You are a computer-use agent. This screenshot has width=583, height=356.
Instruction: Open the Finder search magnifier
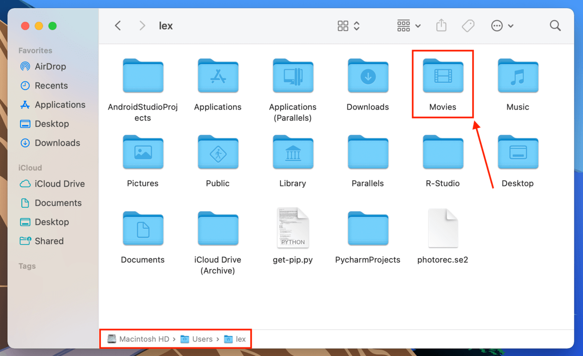pos(555,26)
